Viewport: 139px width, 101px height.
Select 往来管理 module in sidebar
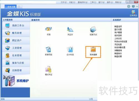tap(16, 55)
